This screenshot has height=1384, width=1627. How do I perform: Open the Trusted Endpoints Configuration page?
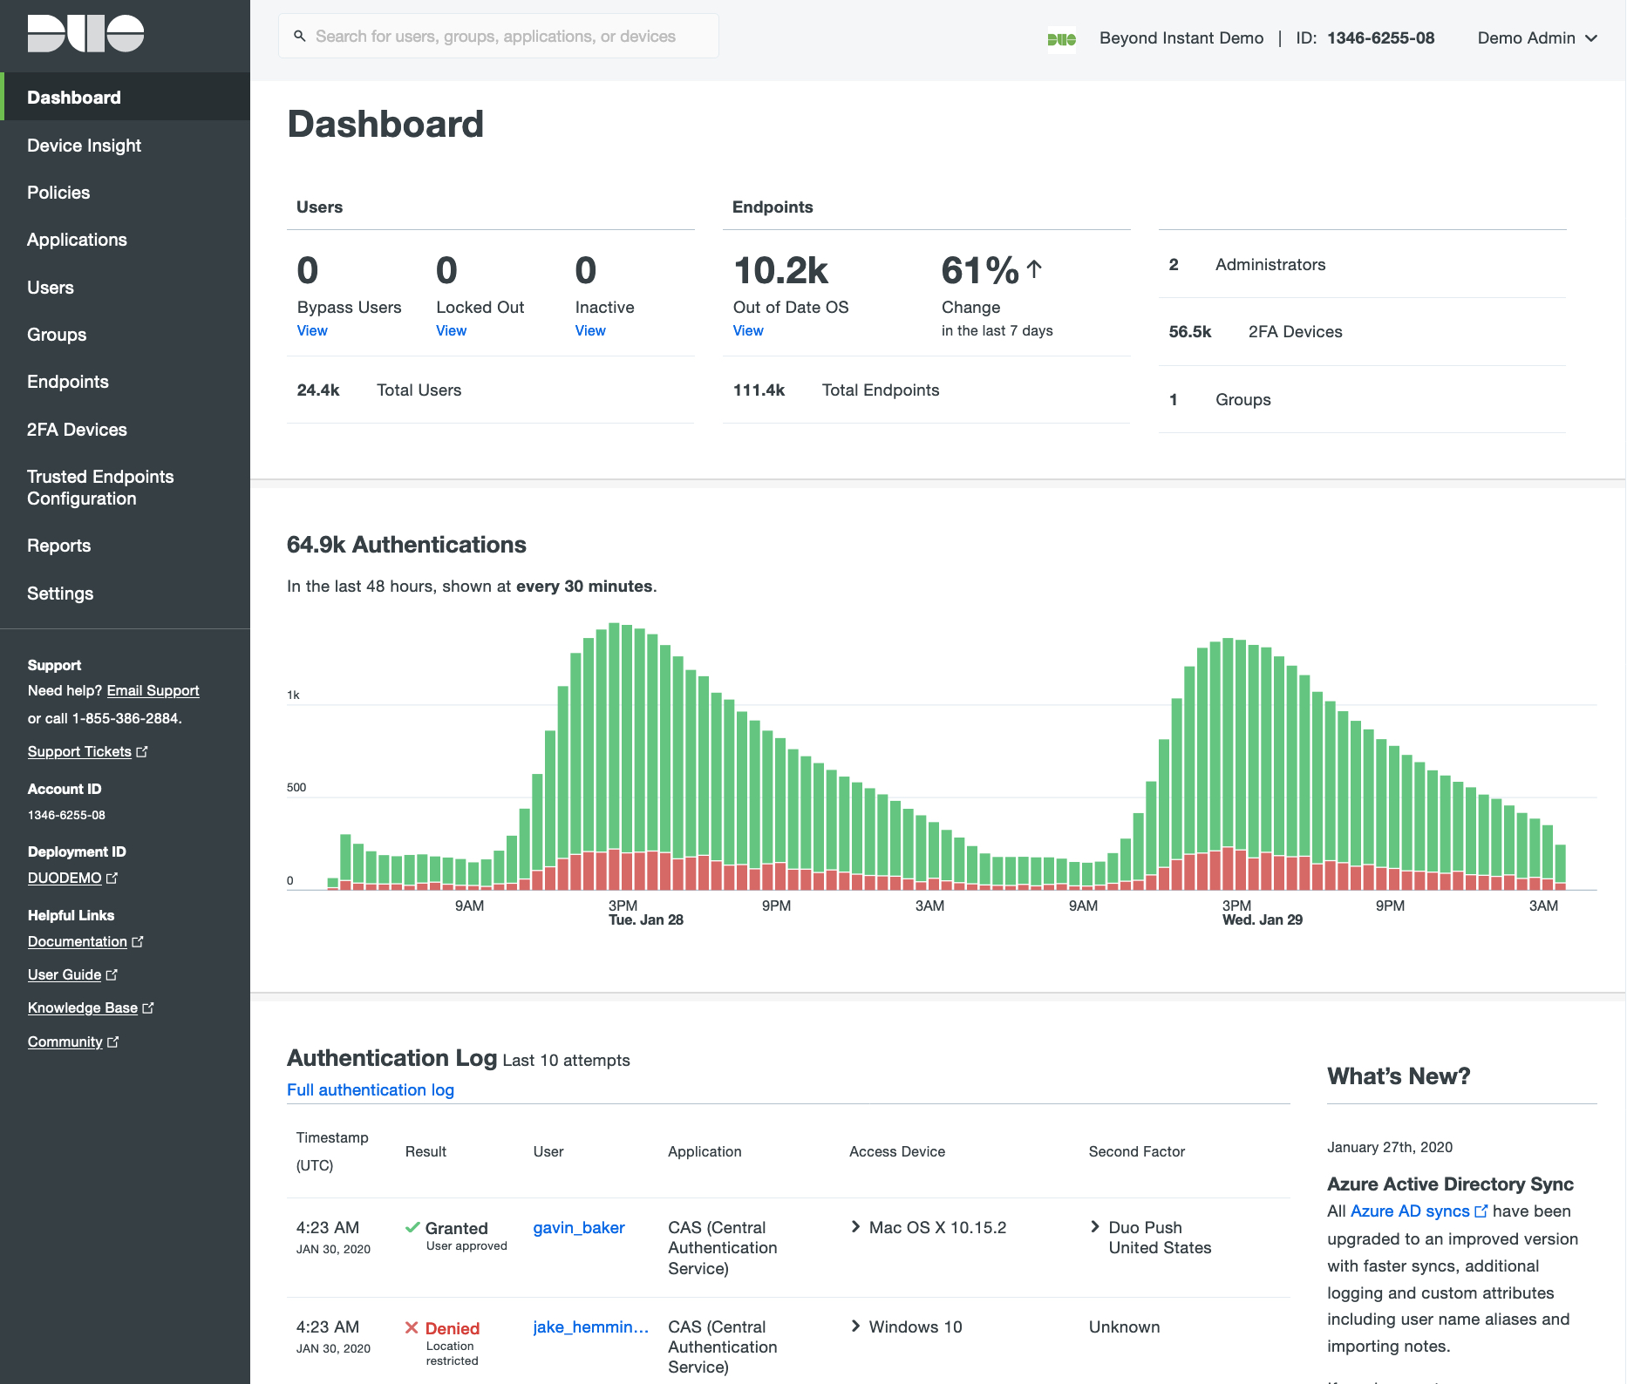(x=100, y=487)
